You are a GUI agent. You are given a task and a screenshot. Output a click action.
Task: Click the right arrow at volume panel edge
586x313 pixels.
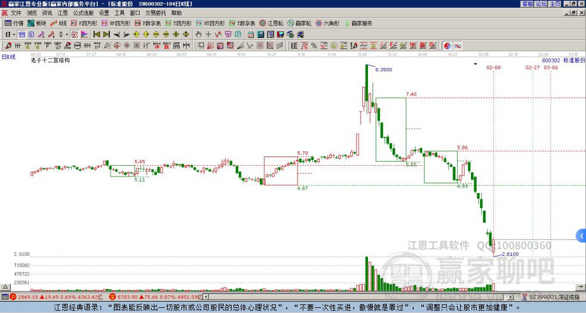(x=580, y=287)
